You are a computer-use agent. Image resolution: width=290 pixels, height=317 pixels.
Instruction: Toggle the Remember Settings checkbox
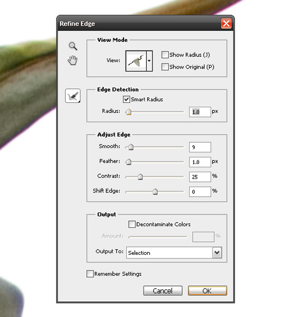pos(90,274)
